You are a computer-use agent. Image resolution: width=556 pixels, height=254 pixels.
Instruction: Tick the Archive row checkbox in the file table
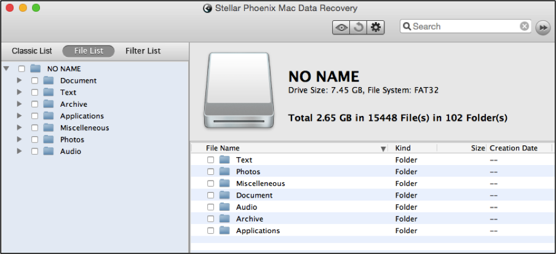(x=210, y=218)
